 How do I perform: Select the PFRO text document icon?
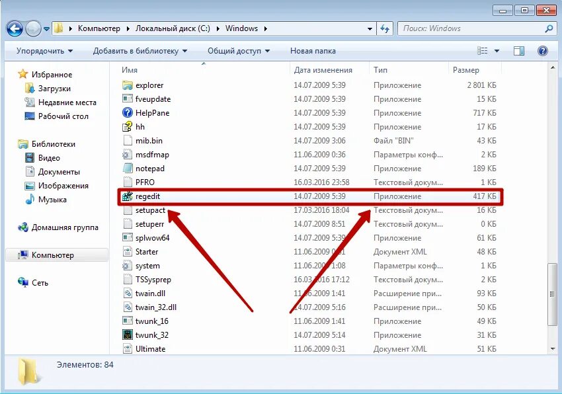click(x=127, y=182)
